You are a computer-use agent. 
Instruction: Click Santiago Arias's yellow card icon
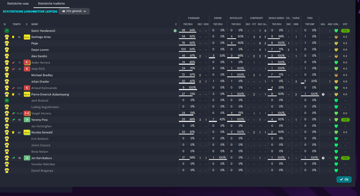tap(13, 37)
